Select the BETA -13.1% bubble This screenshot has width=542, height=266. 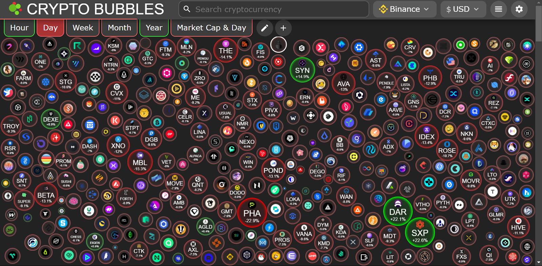click(46, 195)
